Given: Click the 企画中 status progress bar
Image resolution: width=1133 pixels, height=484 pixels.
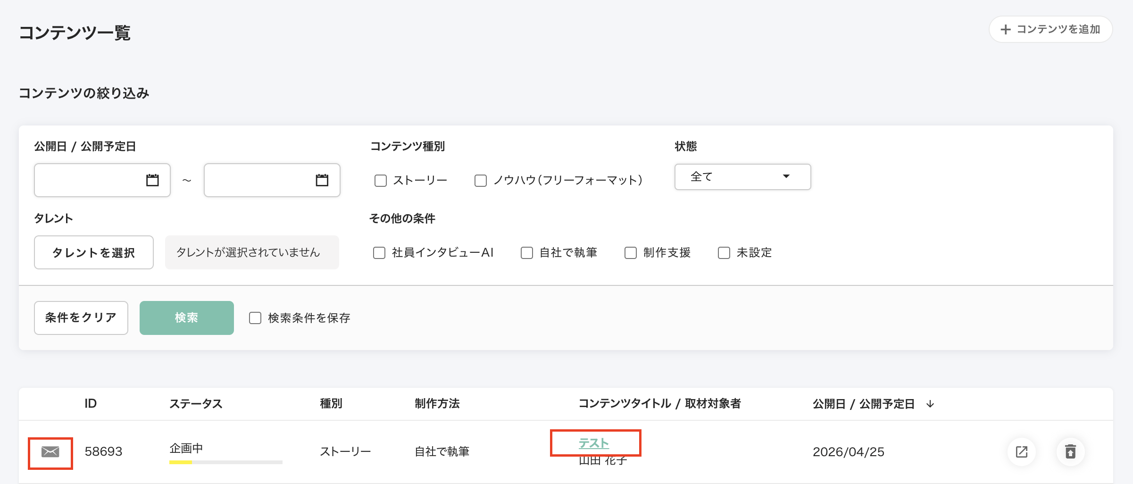Looking at the screenshot, I should (x=225, y=462).
